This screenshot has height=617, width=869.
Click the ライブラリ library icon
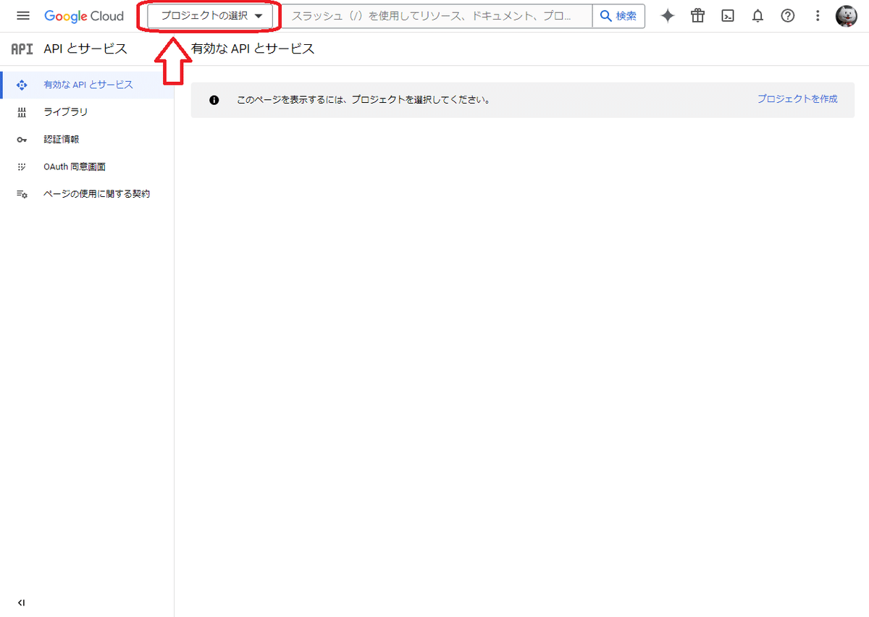[x=22, y=112]
